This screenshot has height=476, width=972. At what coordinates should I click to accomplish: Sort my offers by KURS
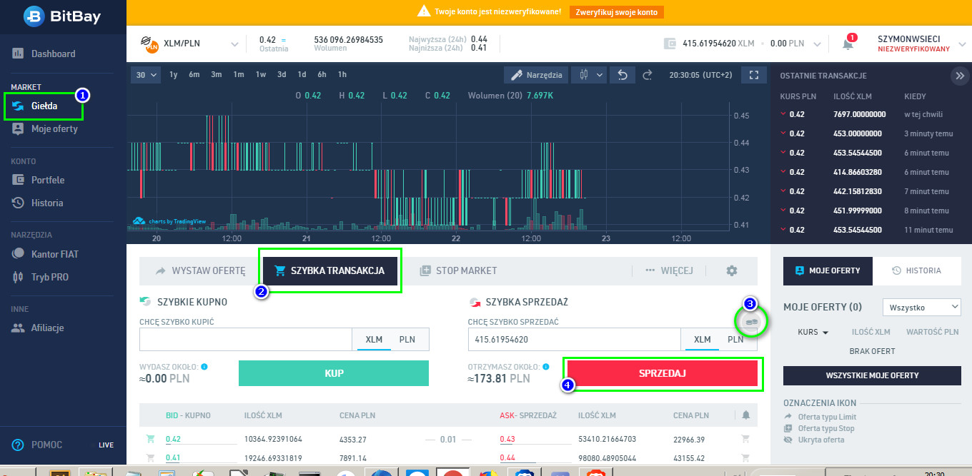coord(813,332)
